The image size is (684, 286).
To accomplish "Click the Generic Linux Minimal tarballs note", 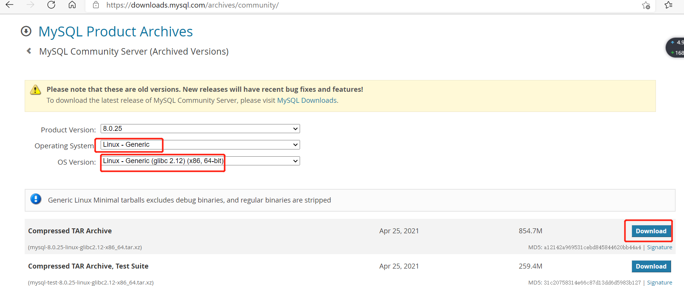I will click(190, 200).
